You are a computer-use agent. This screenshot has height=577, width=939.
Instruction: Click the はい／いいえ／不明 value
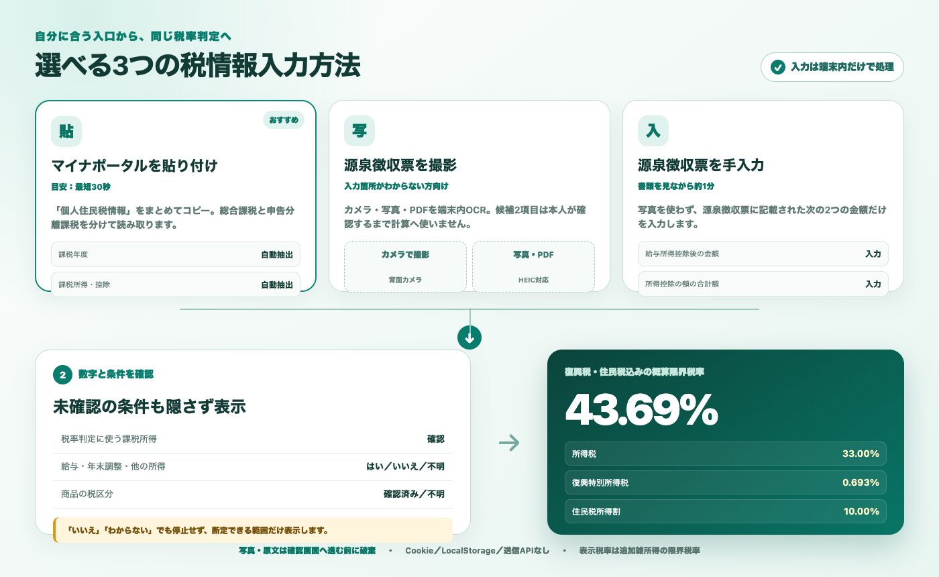click(x=405, y=466)
